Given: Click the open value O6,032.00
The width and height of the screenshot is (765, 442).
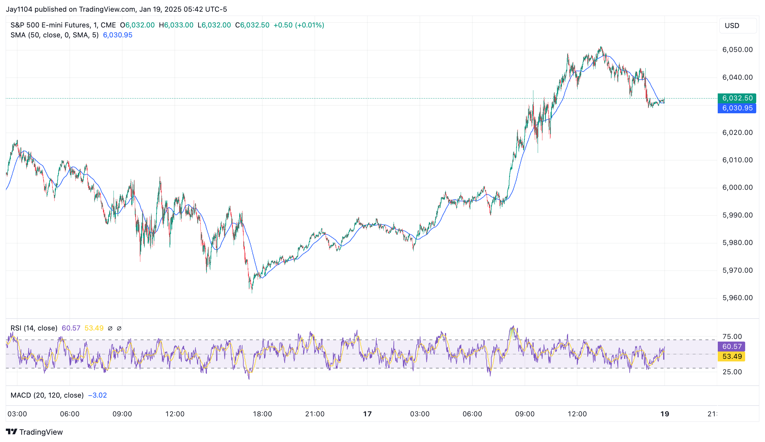Looking at the screenshot, I should point(137,25).
